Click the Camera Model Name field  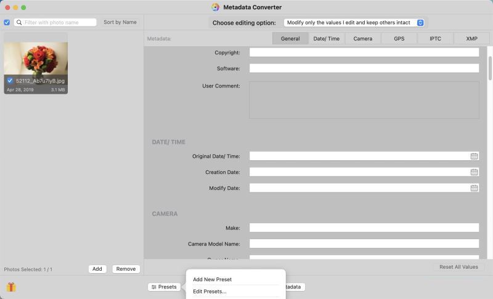tap(364, 244)
